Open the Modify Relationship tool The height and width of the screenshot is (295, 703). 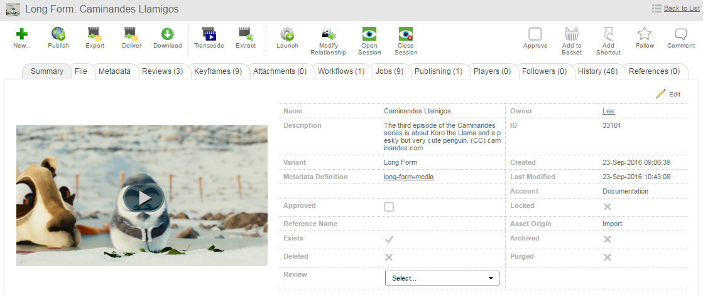click(x=328, y=34)
